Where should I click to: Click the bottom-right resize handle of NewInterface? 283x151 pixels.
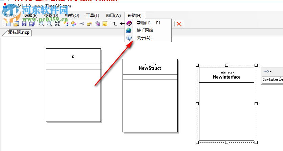[x=256, y=142]
